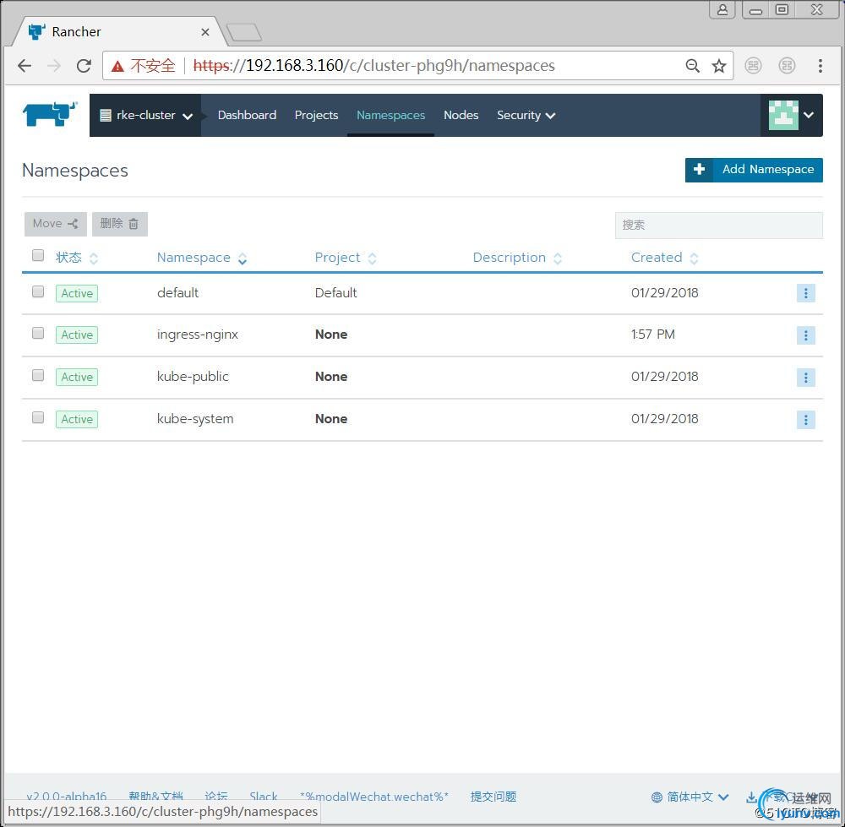
Task: Sort by Project column
Action: tap(346, 258)
